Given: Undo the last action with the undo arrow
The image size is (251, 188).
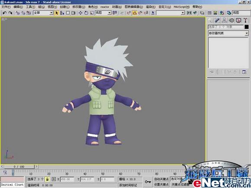Looking at the screenshot, I should (4, 13).
